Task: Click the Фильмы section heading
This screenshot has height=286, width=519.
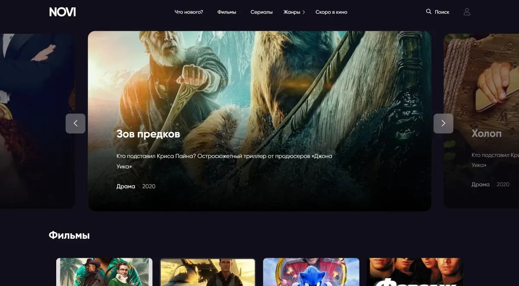Action: tap(69, 235)
